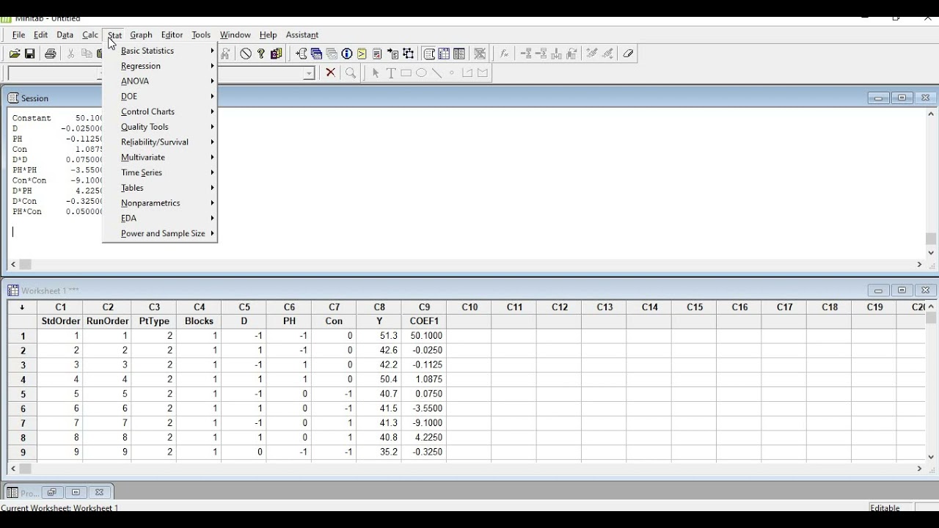Viewport: 939px width, 528px height.
Task: Click the Y value cell 51.3
Action: (x=379, y=336)
